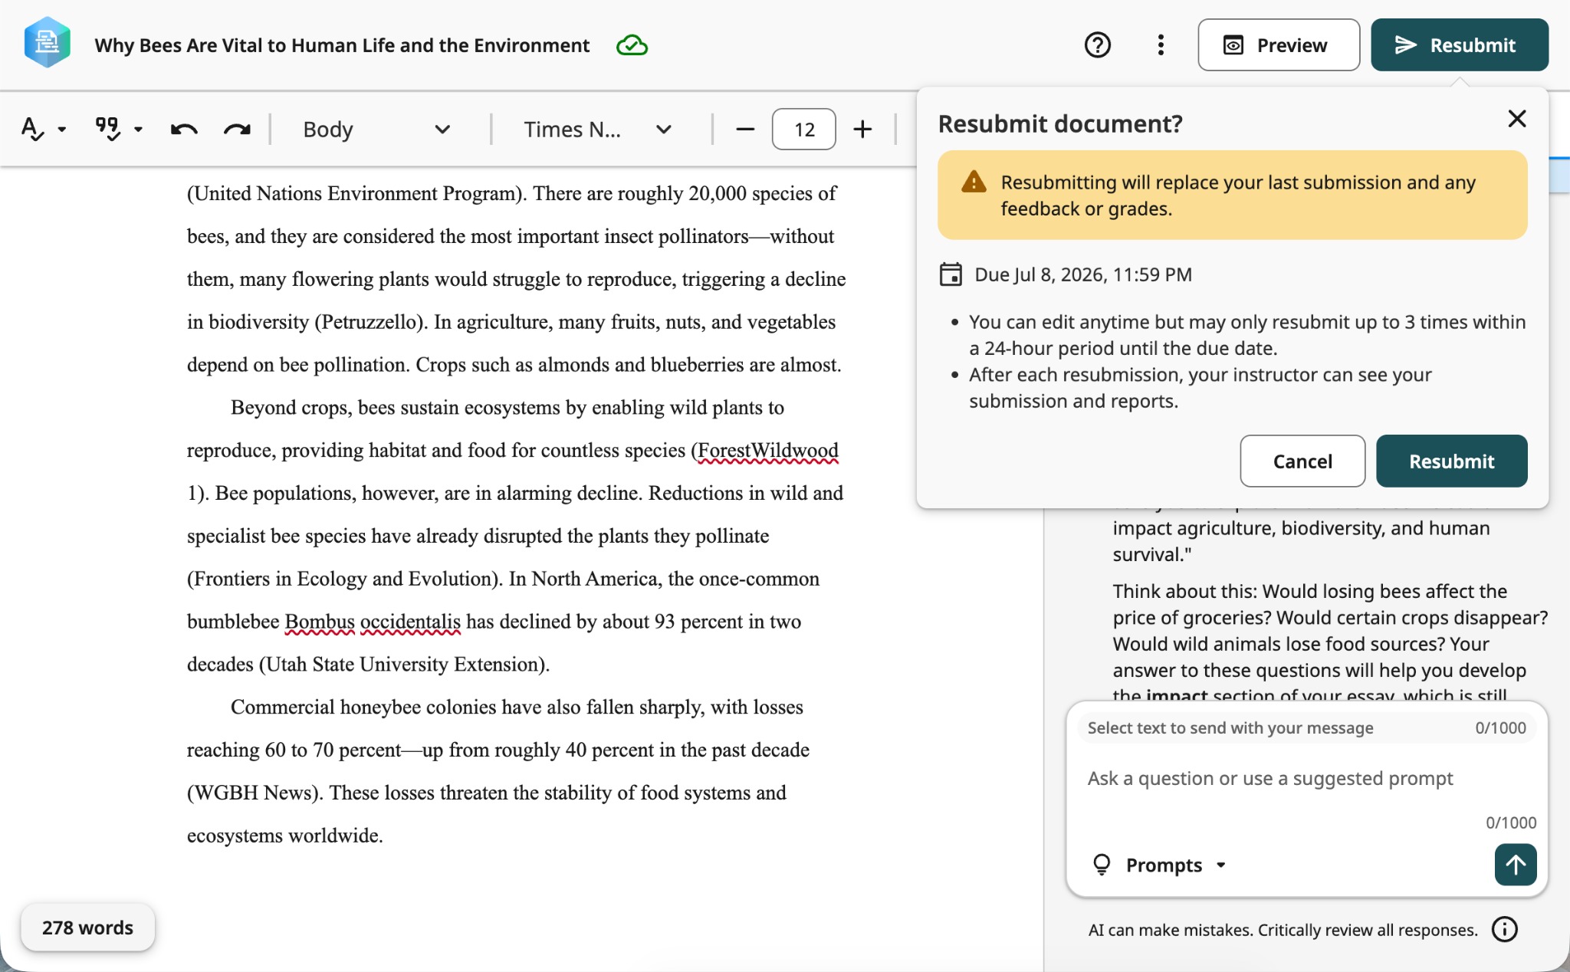Expand the Body paragraph style dropdown
The image size is (1570, 972).
tap(376, 129)
